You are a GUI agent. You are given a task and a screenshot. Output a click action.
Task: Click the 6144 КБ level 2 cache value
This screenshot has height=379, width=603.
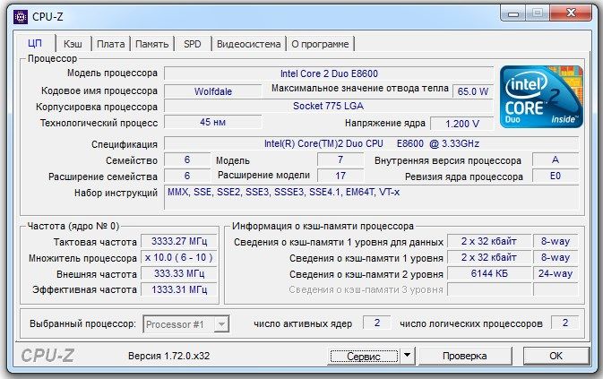pyautogui.click(x=489, y=273)
